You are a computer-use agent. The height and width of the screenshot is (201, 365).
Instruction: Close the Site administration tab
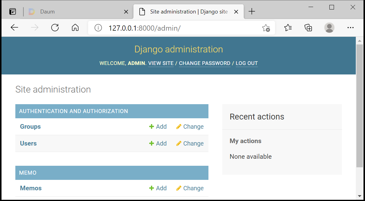[236, 12]
